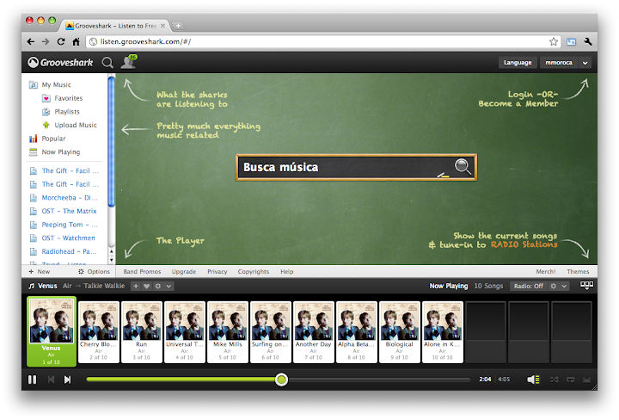
Task: Open the browser home page
Action: click(x=76, y=41)
